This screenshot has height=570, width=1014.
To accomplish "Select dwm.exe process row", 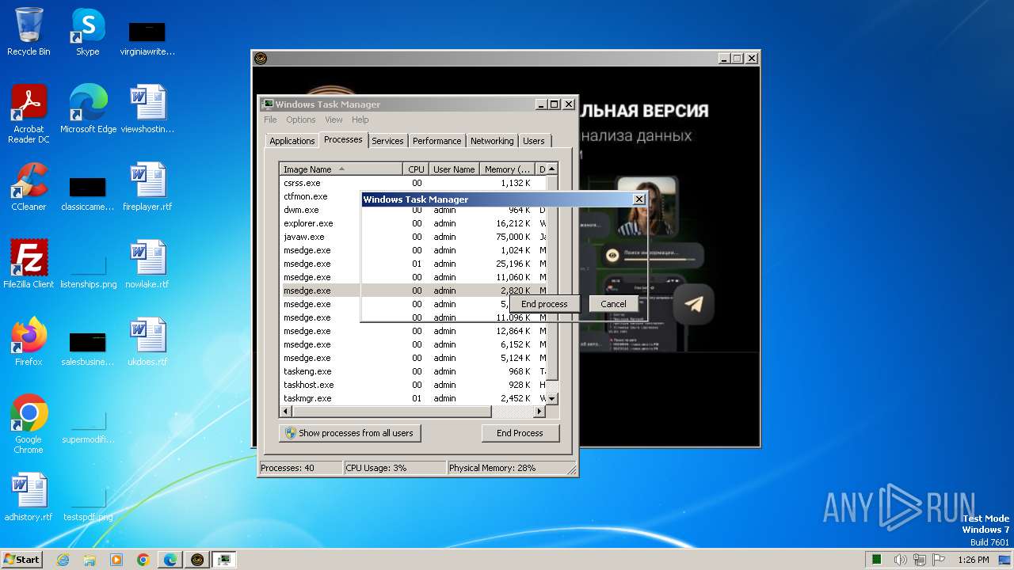I will click(x=320, y=210).
